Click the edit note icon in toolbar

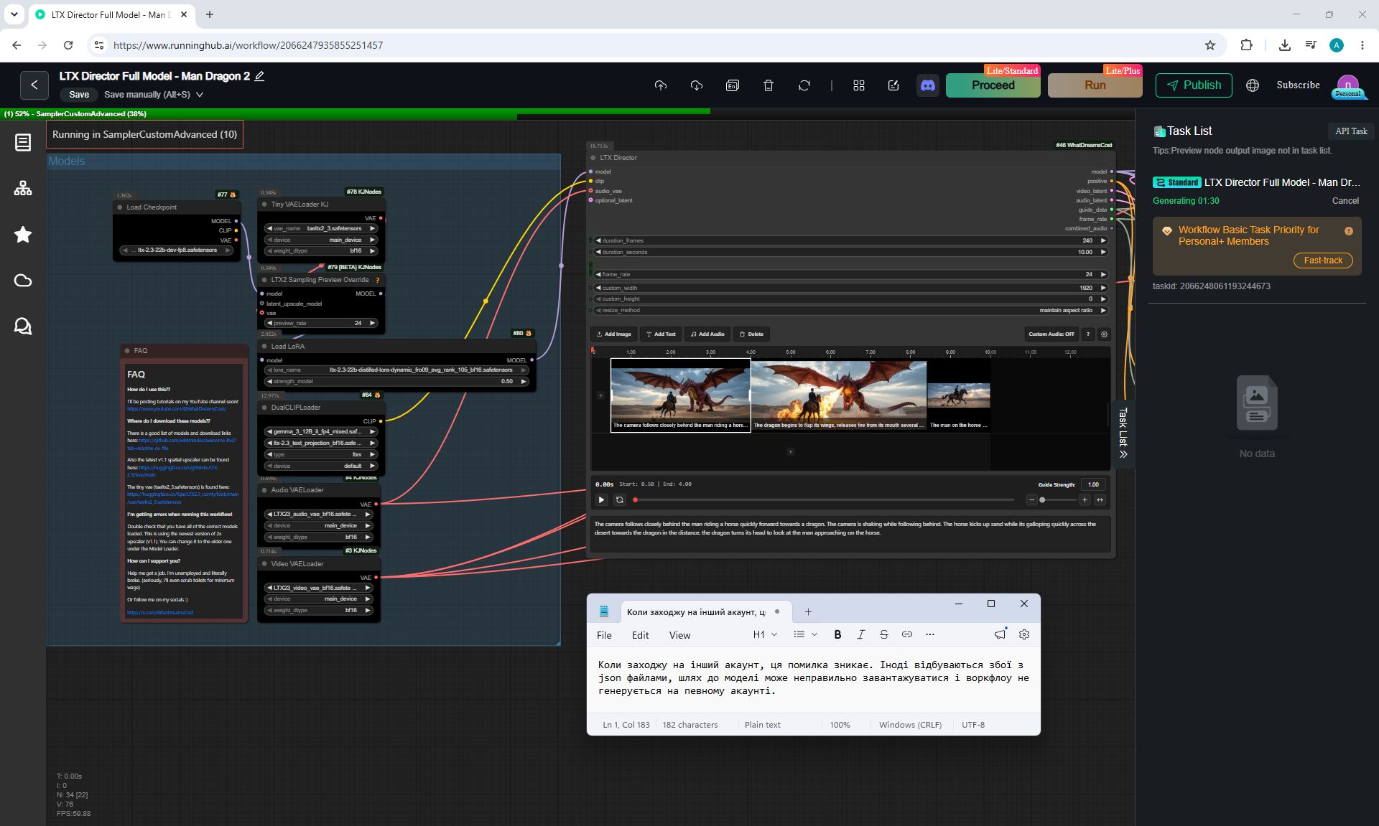pyautogui.click(x=893, y=85)
